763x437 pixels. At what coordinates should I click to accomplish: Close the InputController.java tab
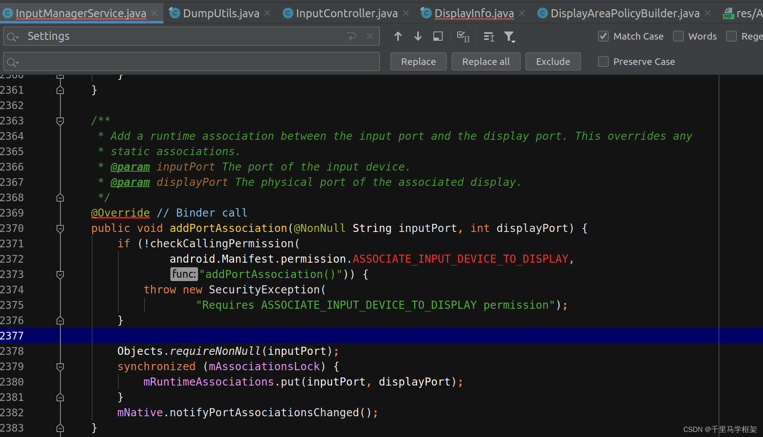406,13
